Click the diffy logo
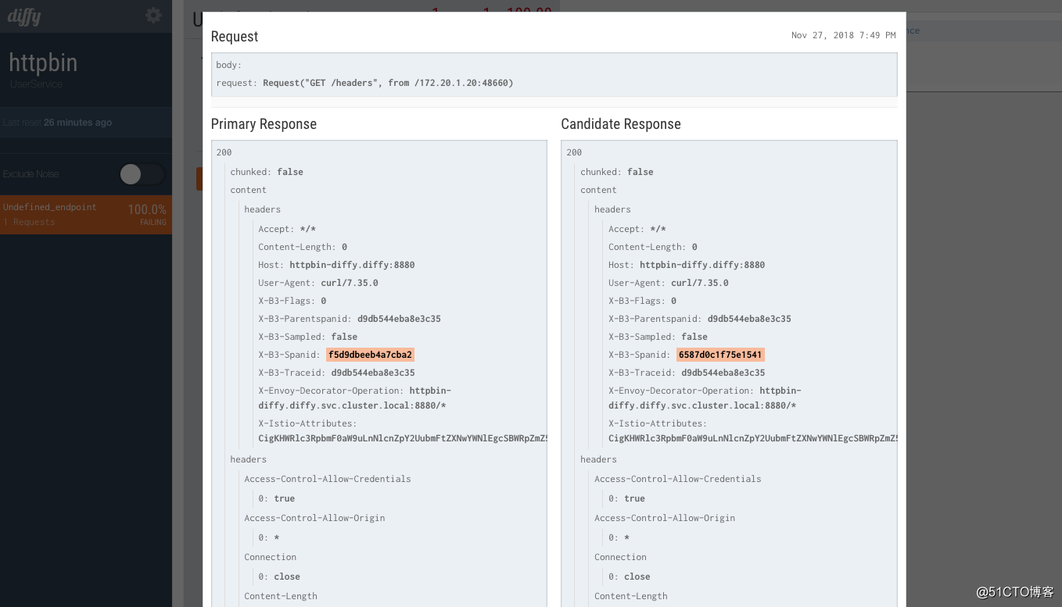The height and width of the screenshot is (607, 1062). pyautogui.click(x=24, y=16)
